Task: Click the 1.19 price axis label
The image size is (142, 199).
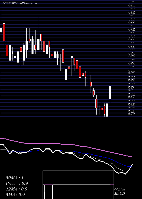Action: click(131, 28)
